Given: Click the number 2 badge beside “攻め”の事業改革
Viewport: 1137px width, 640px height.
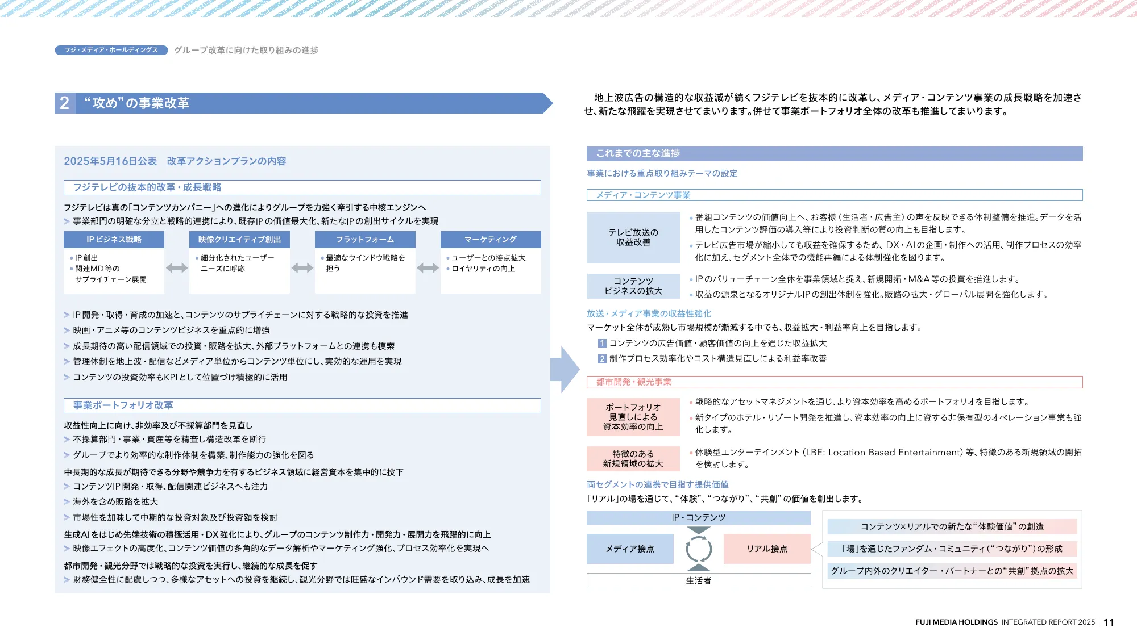Looking at the screenshot, I should tap(65, 103).
